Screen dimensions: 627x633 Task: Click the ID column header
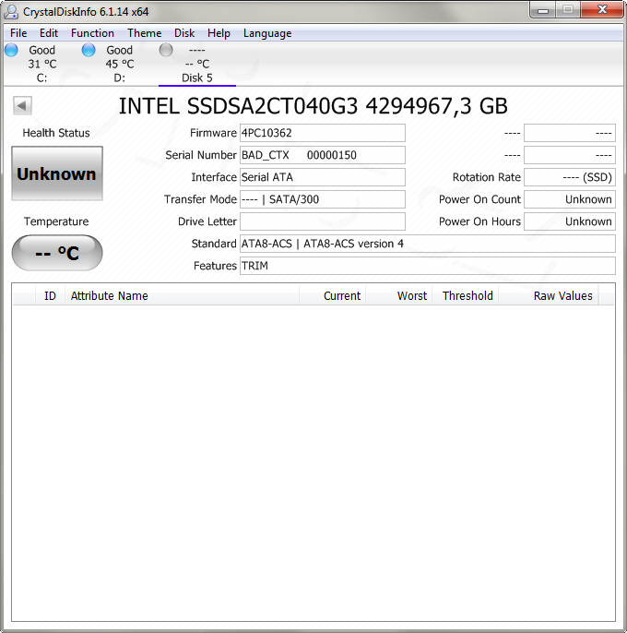pyautogui.click(x=50, y=296)
